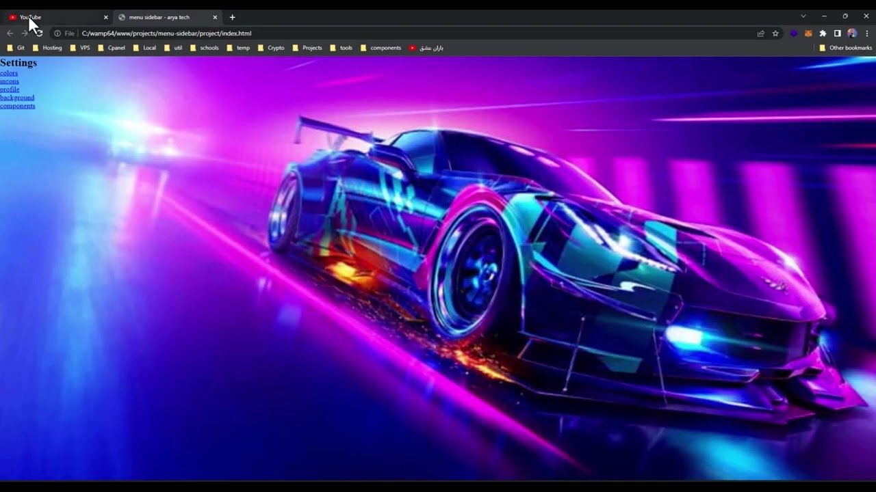Follow the profile link
This screenshot has width=876, height=492.
point(10,90)
